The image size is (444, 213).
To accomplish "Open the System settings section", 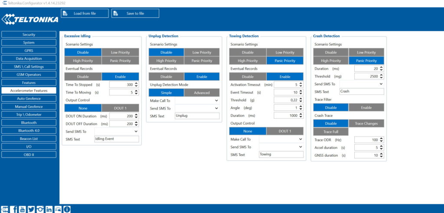I will point(29,42).
